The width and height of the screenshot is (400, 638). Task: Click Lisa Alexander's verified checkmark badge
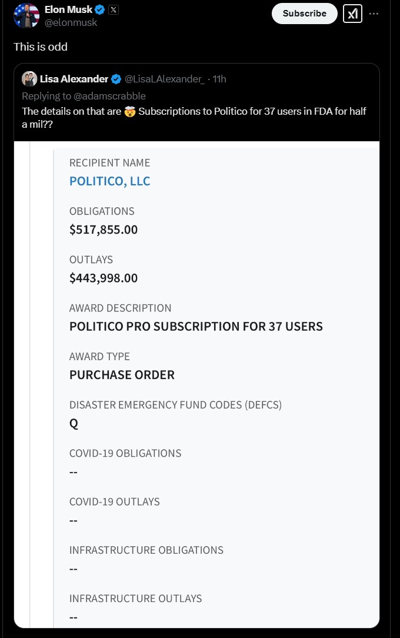116,79
